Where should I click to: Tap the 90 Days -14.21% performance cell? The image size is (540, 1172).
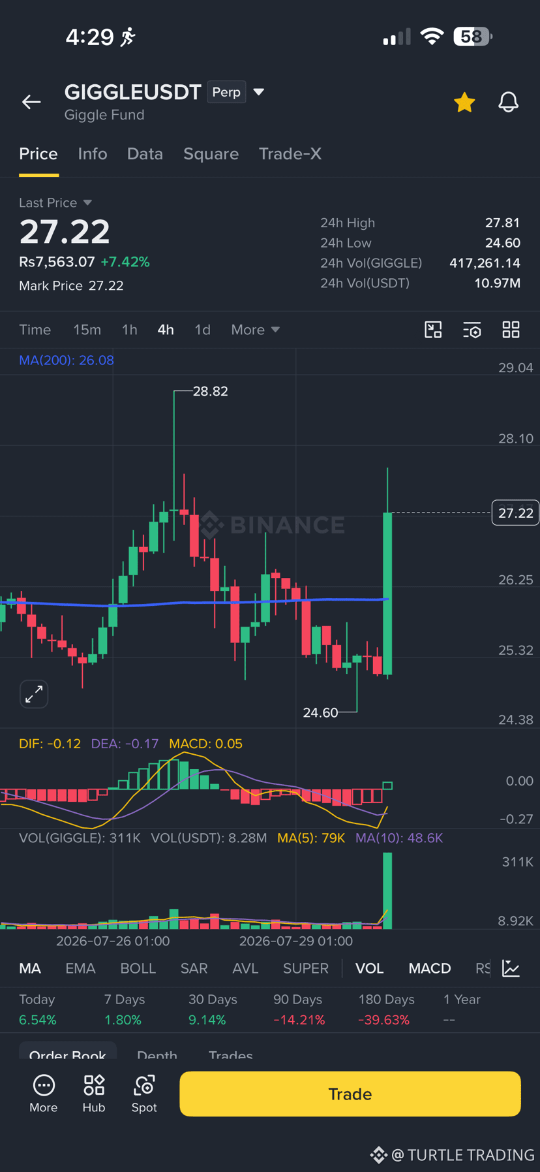[x=299, y=1009]
